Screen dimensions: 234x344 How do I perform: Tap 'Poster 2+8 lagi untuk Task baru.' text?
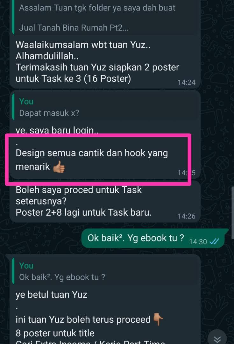(x=83, y=212)
